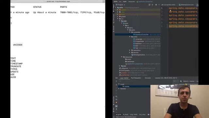
Task: Switch to Git Console tab
Action: point(148,78)
